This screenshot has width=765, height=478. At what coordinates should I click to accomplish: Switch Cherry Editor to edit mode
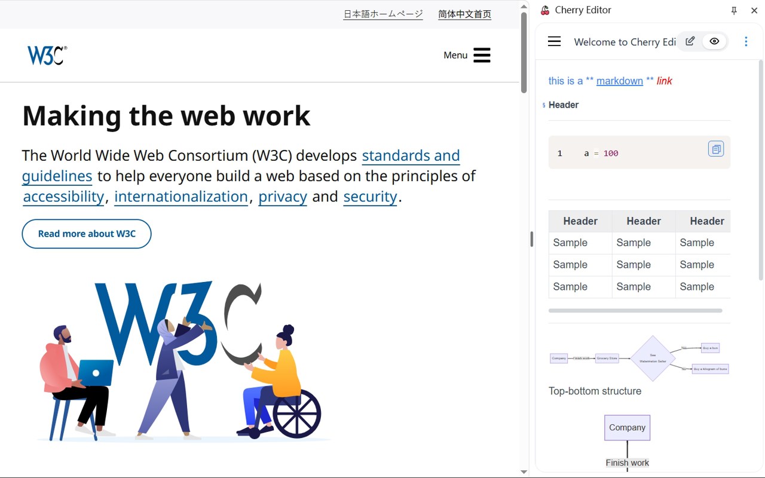pos(690,41)
